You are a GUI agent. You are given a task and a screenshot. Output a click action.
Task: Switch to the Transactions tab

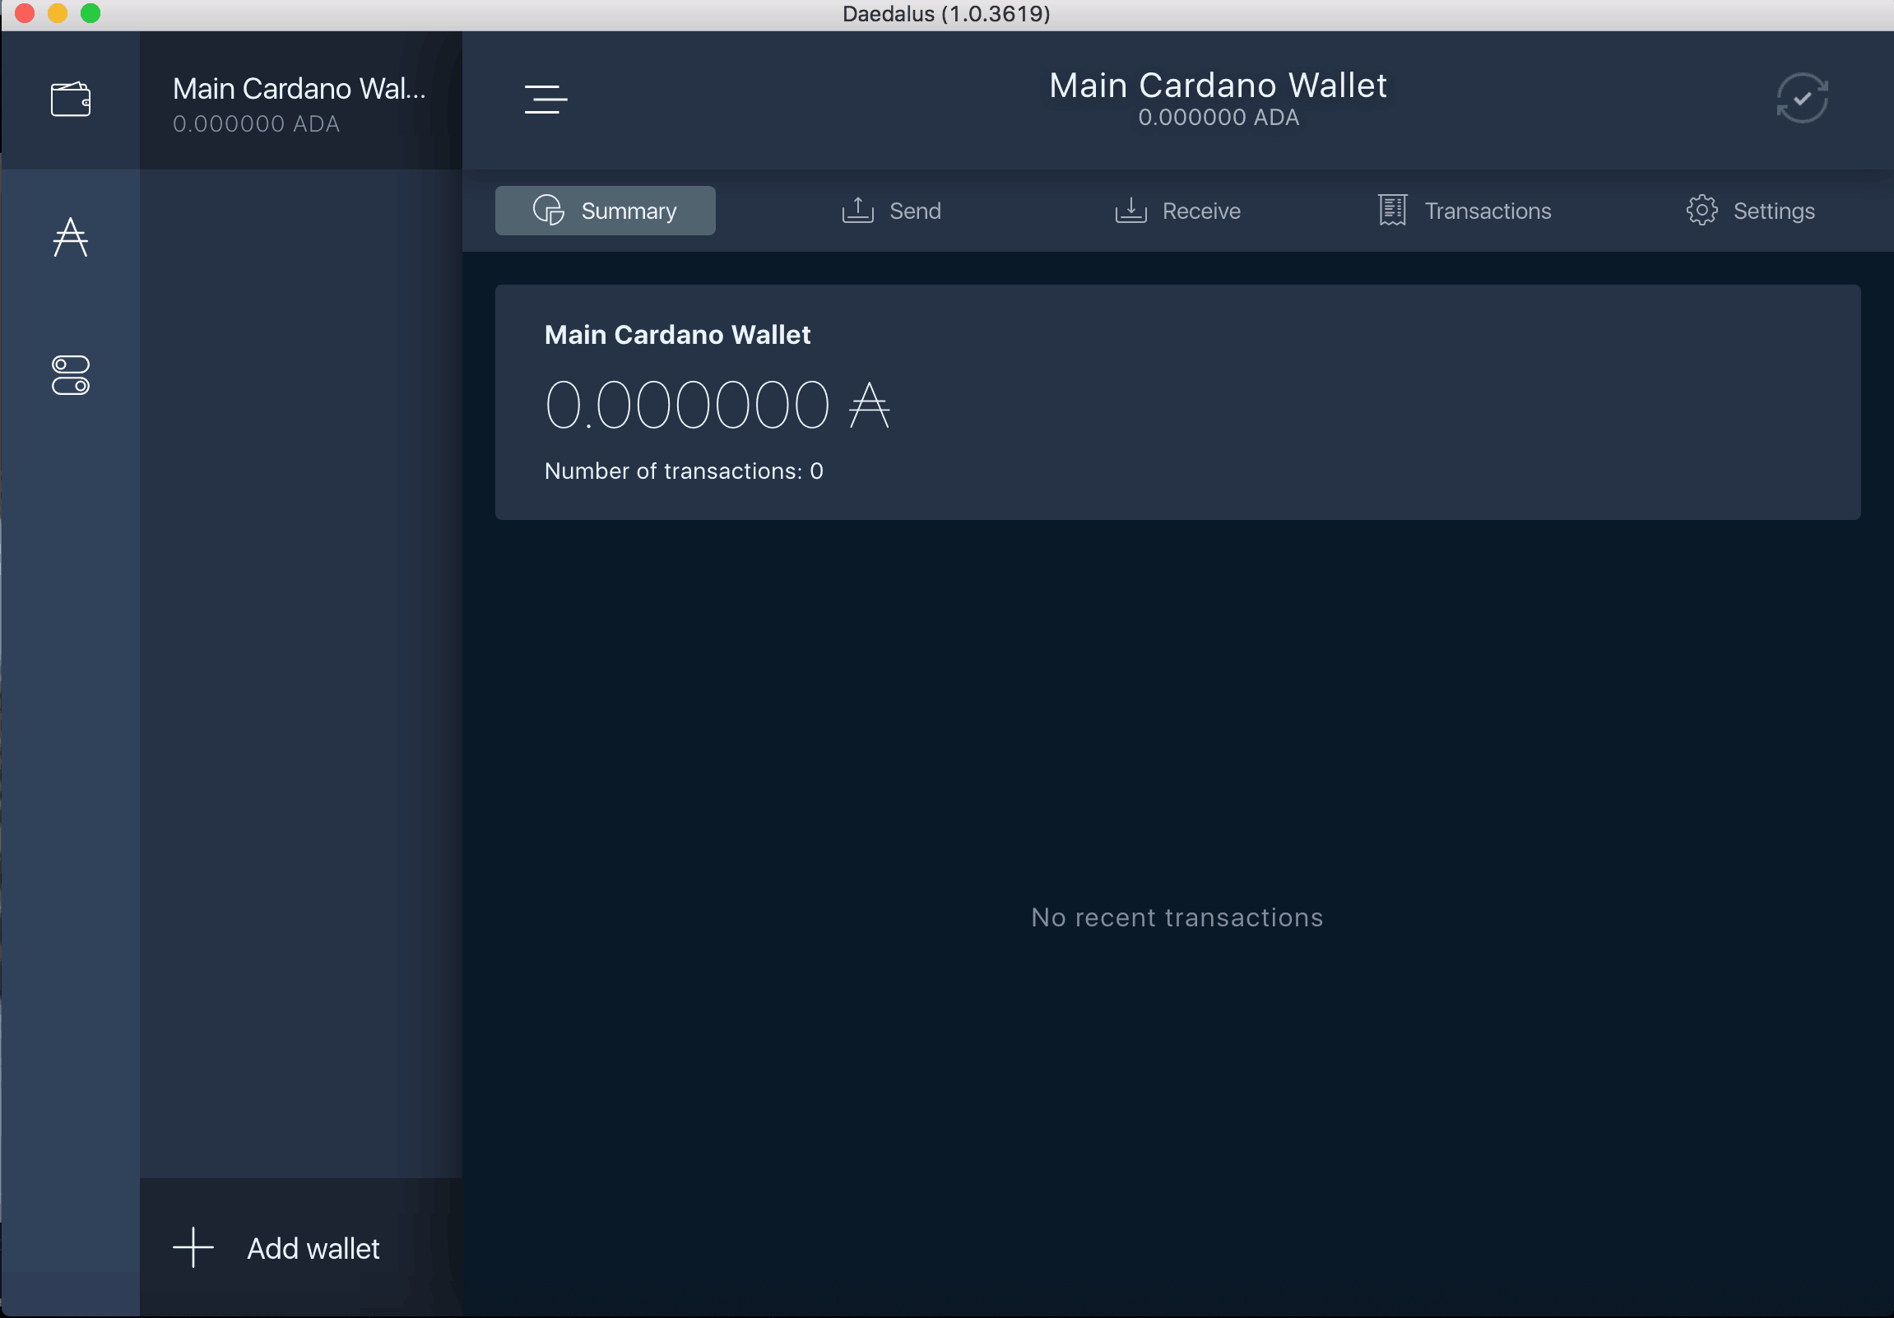click(x=1462, y=210)
